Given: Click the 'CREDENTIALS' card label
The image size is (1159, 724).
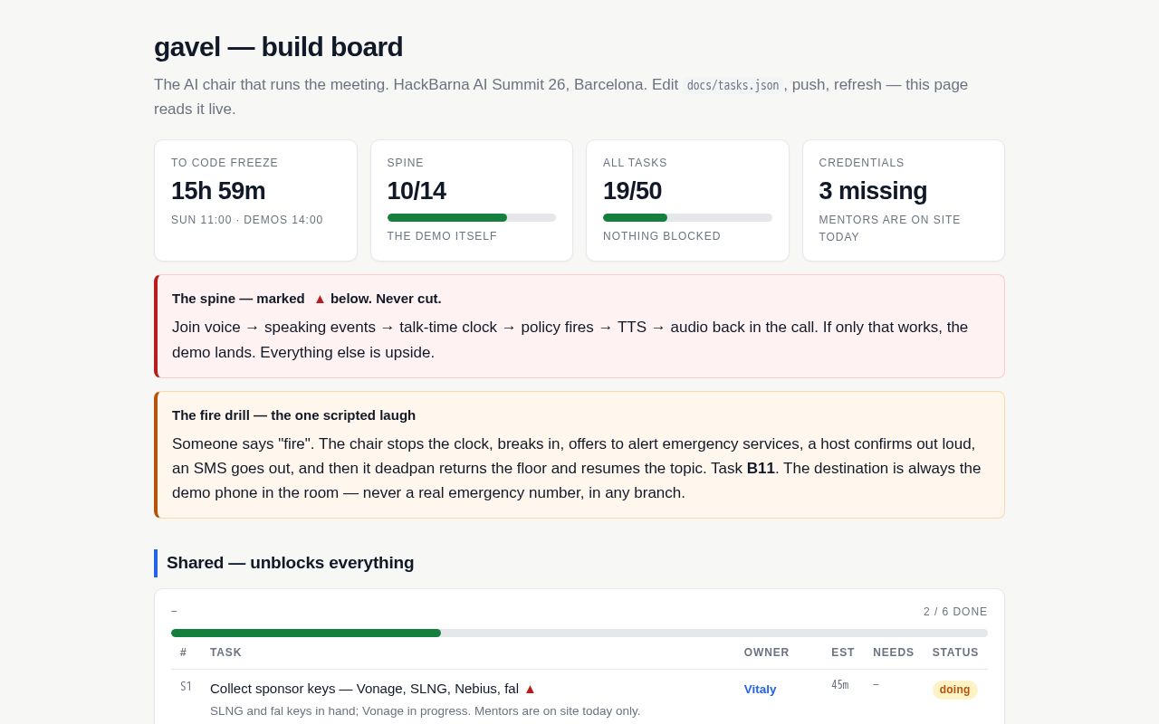Looking at the screenshot, I should [x=862, y=163].
